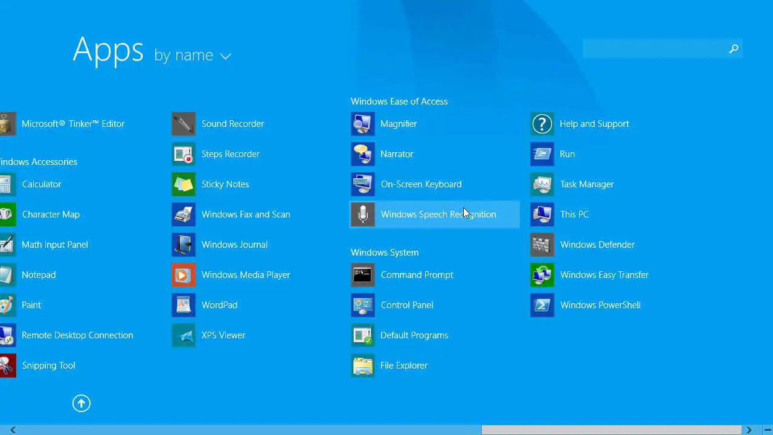Viewport: 773px width, 435px height.
Task: Start the Magnifier icon
Action: click(x=363, y=124)
